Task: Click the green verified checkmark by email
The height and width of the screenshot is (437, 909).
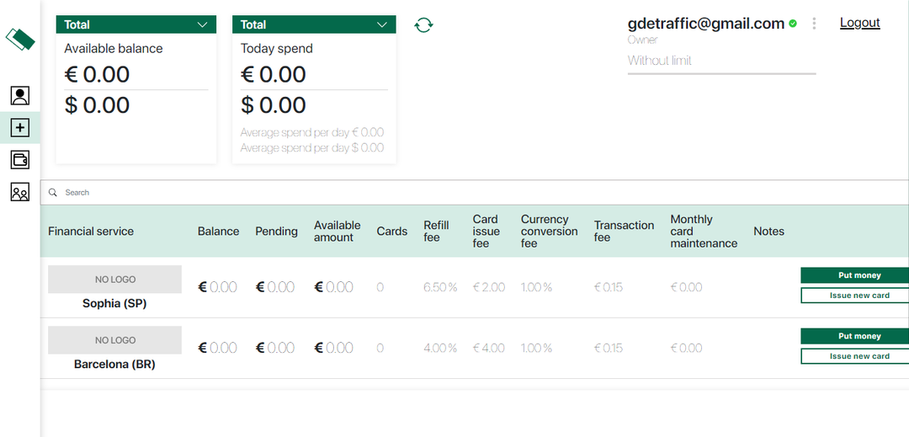Action: 793,24
